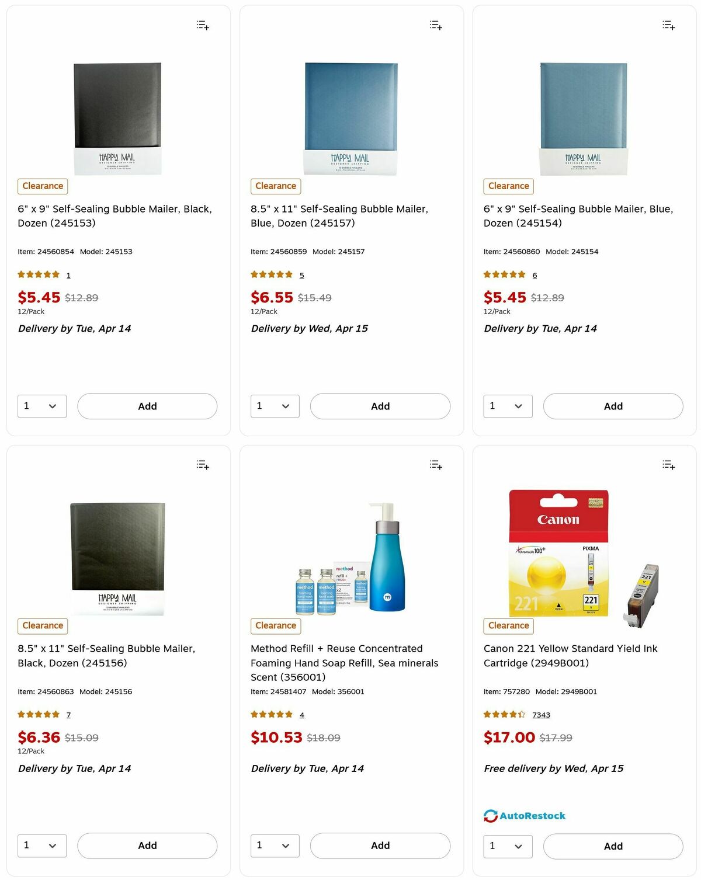Add the Canon 221 Yellow ink to cart
The width and height of the screenshot is (701, 880).
point(613,846)
